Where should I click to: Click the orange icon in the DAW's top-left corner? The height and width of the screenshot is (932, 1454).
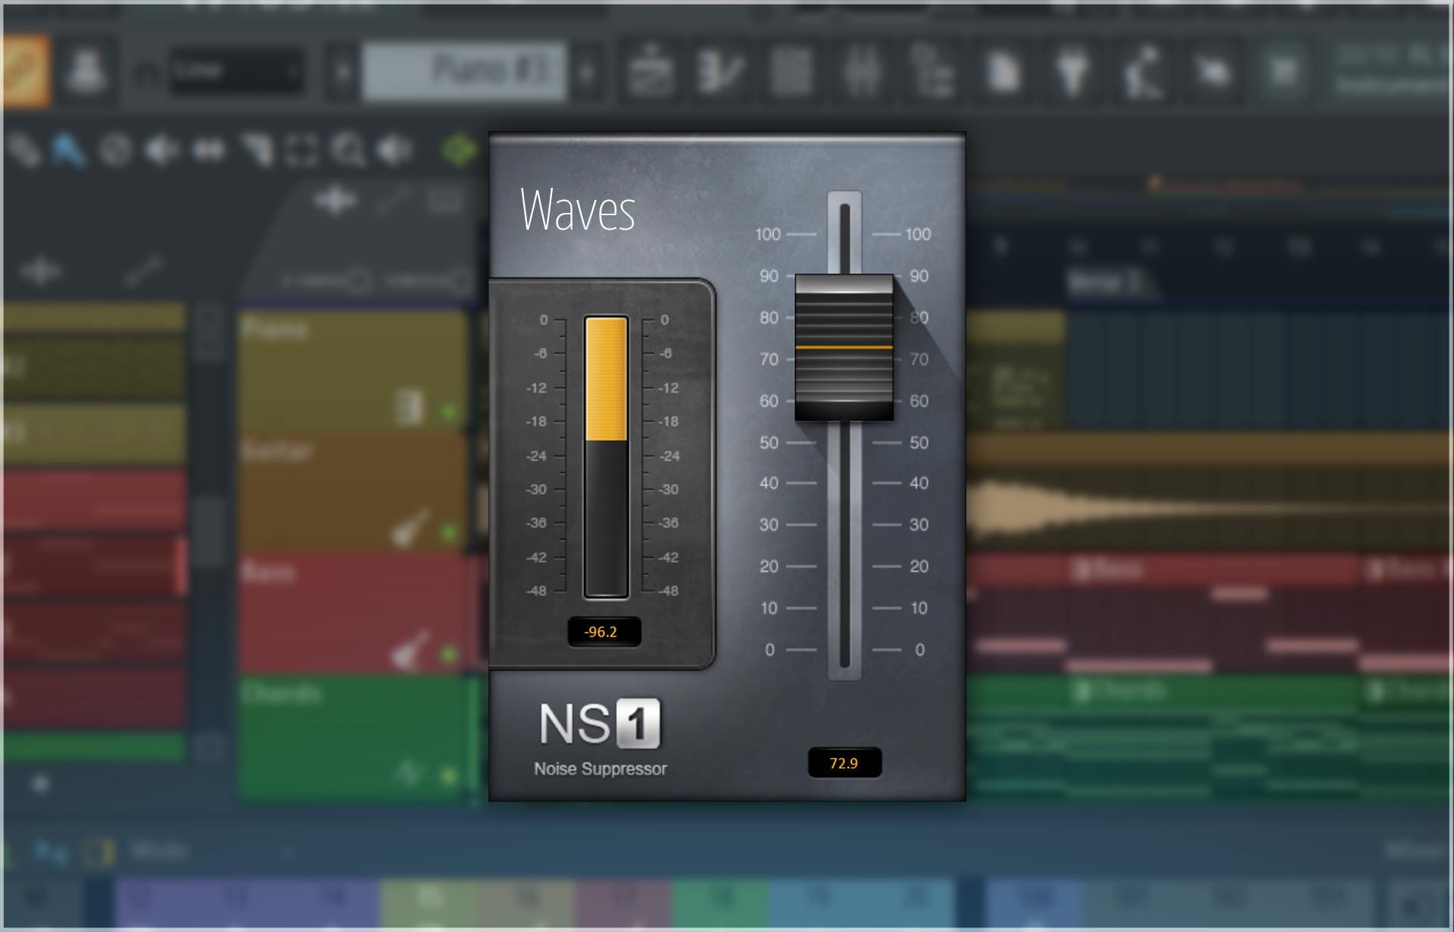click(x=25, y=70)
